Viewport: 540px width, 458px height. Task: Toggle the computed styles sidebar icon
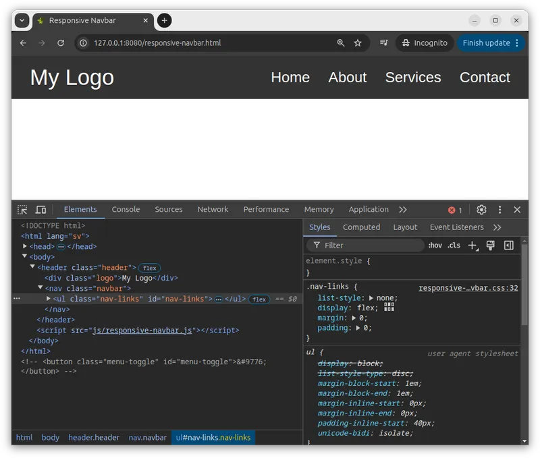[509, 246]
